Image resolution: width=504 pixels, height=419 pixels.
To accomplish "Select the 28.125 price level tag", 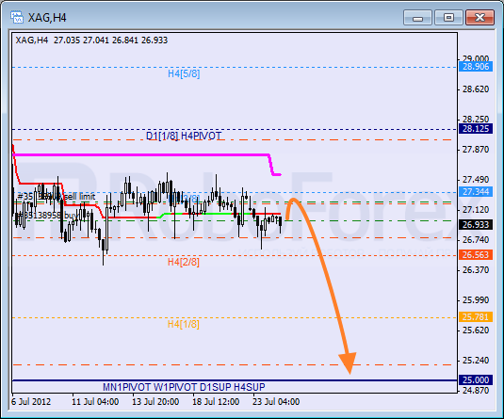I will coord(476,129).
